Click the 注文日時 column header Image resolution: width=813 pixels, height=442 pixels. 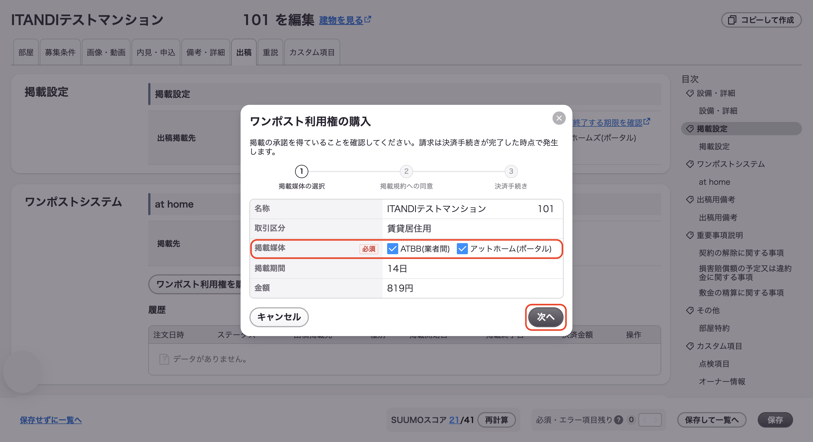168,335
